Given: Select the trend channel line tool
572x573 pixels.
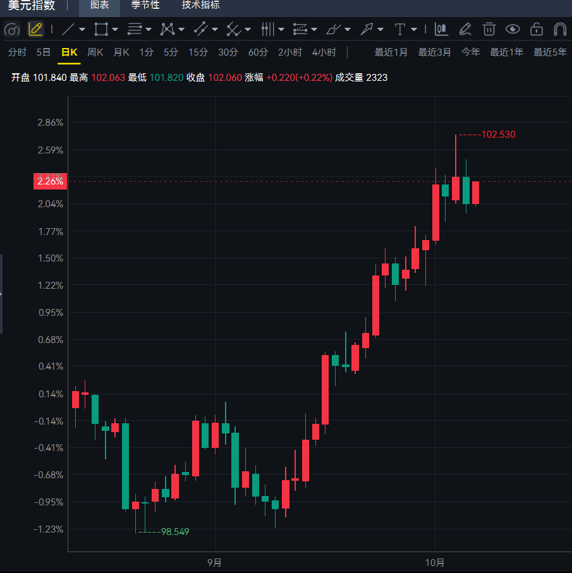Looking at the screenshot, I should 200,29.
